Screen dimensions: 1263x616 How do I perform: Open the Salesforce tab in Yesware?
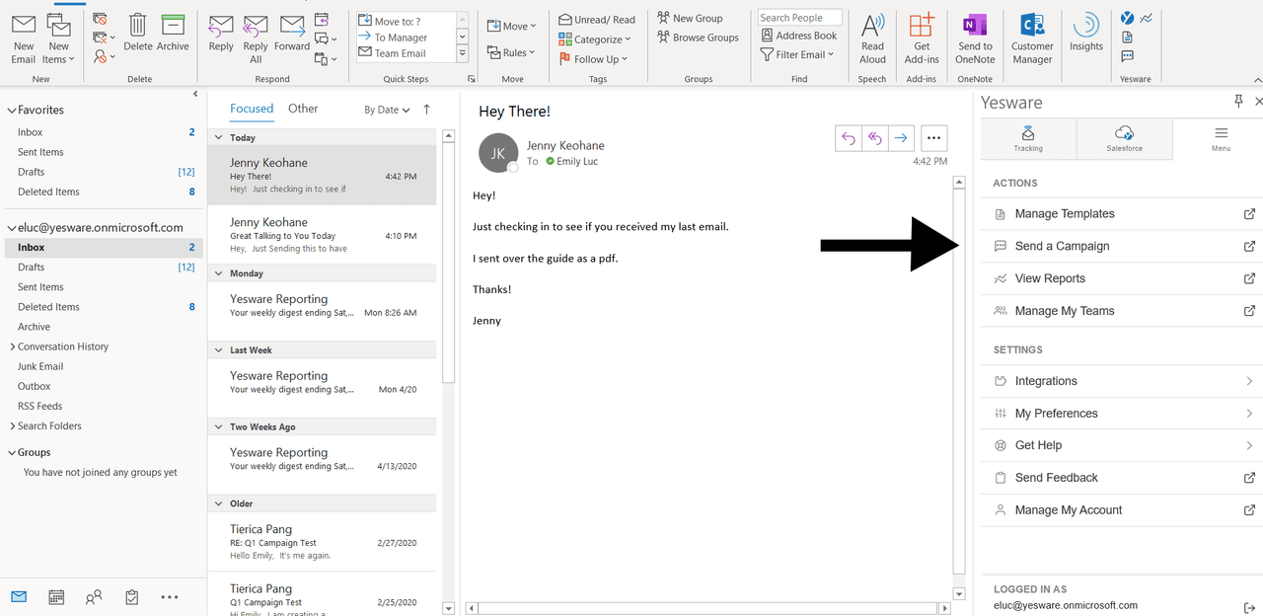1124,139
